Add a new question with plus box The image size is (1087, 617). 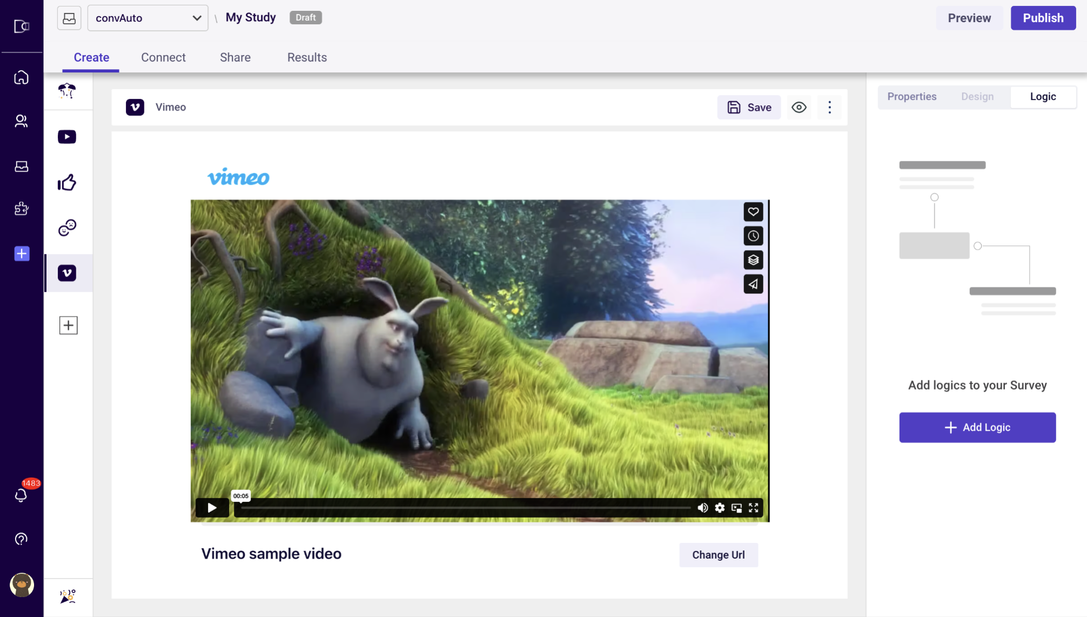pos(68,325)
